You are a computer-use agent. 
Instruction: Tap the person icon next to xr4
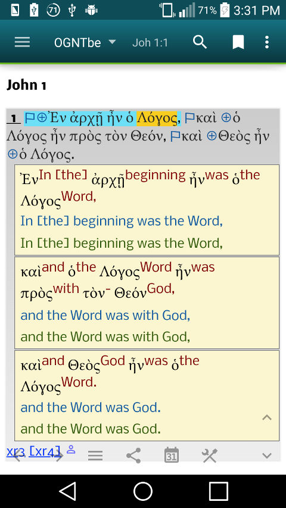(x=71, y=450)
